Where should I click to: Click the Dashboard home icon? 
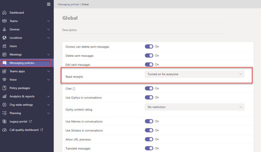[x=4, y=13]
